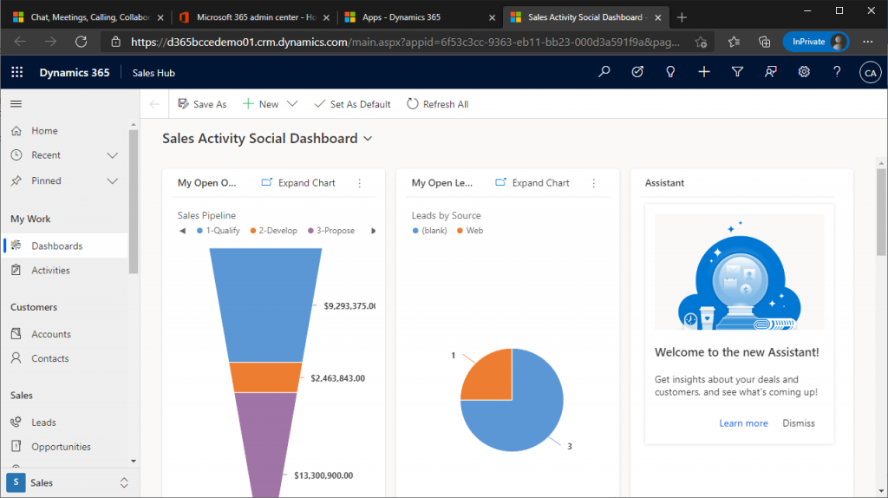This screenshot has width=888, height=498.
Task: Click New dashboard button
Action: [261, 104]
